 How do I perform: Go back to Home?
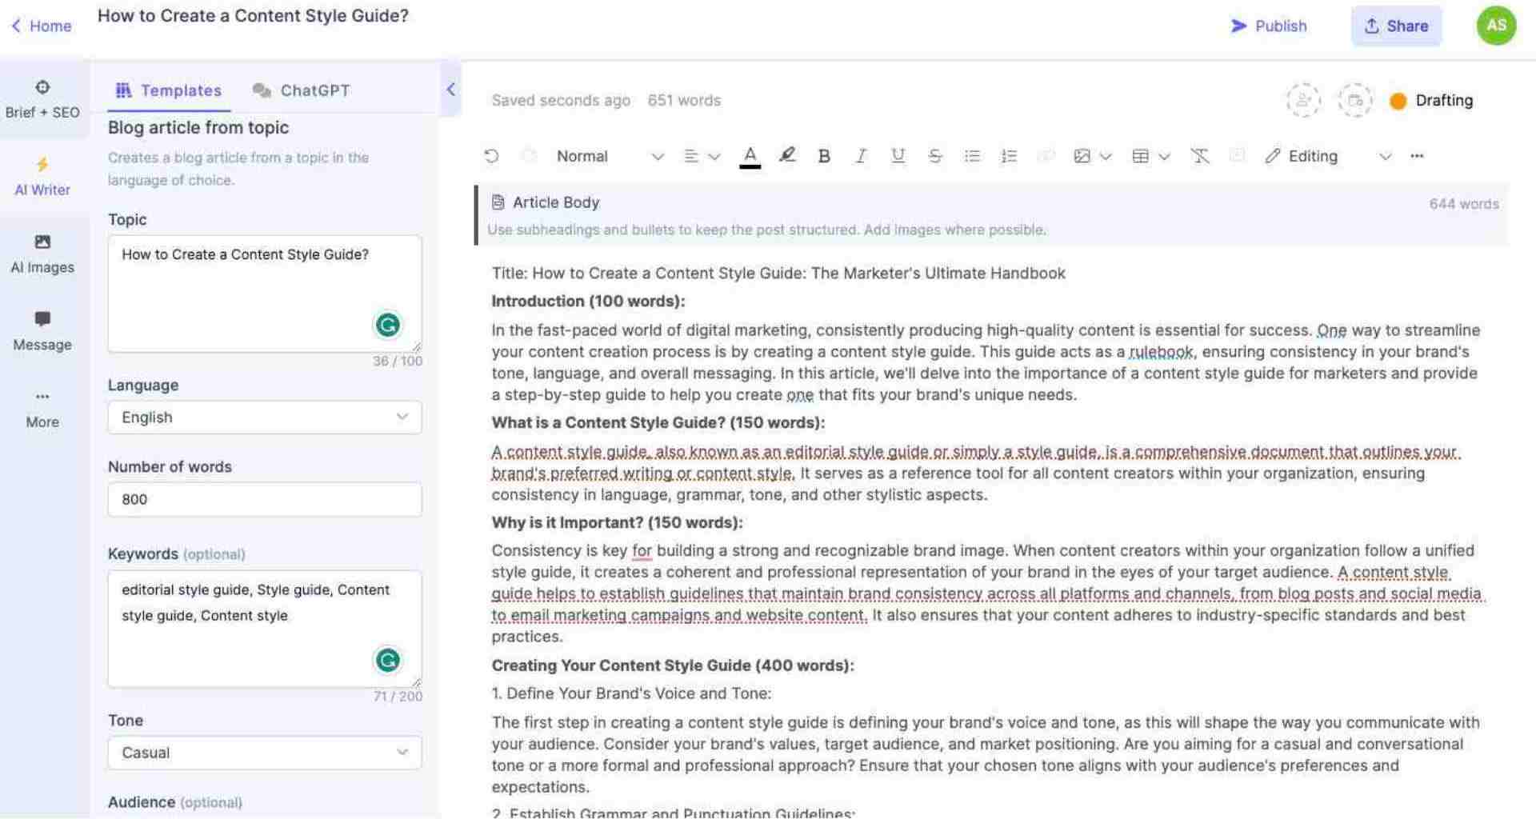coord(41,26)
